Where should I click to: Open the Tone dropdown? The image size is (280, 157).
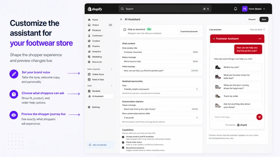pyautogui.click(x=161, y=89)
